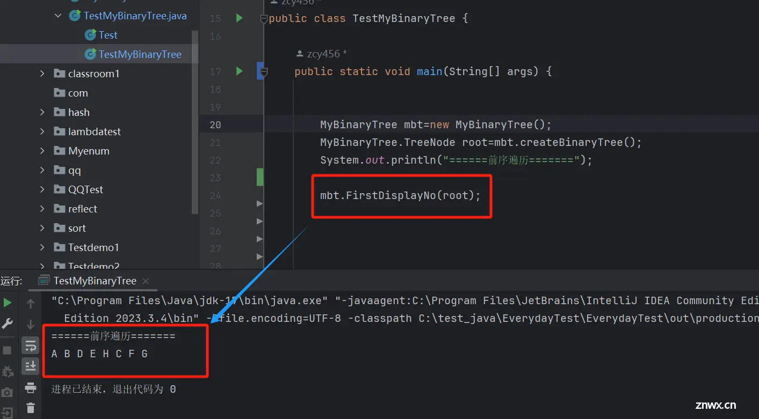Click the up arrow for previous stack trace
This screenshot has height=419, width=759.
pos(31,304)
